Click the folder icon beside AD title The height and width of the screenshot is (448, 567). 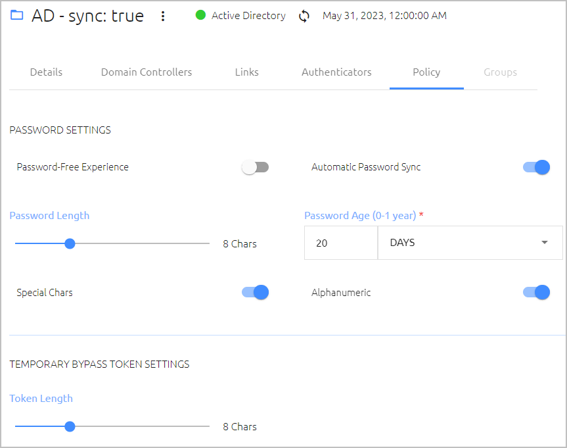pyautogui.click(x=16, y=15)
